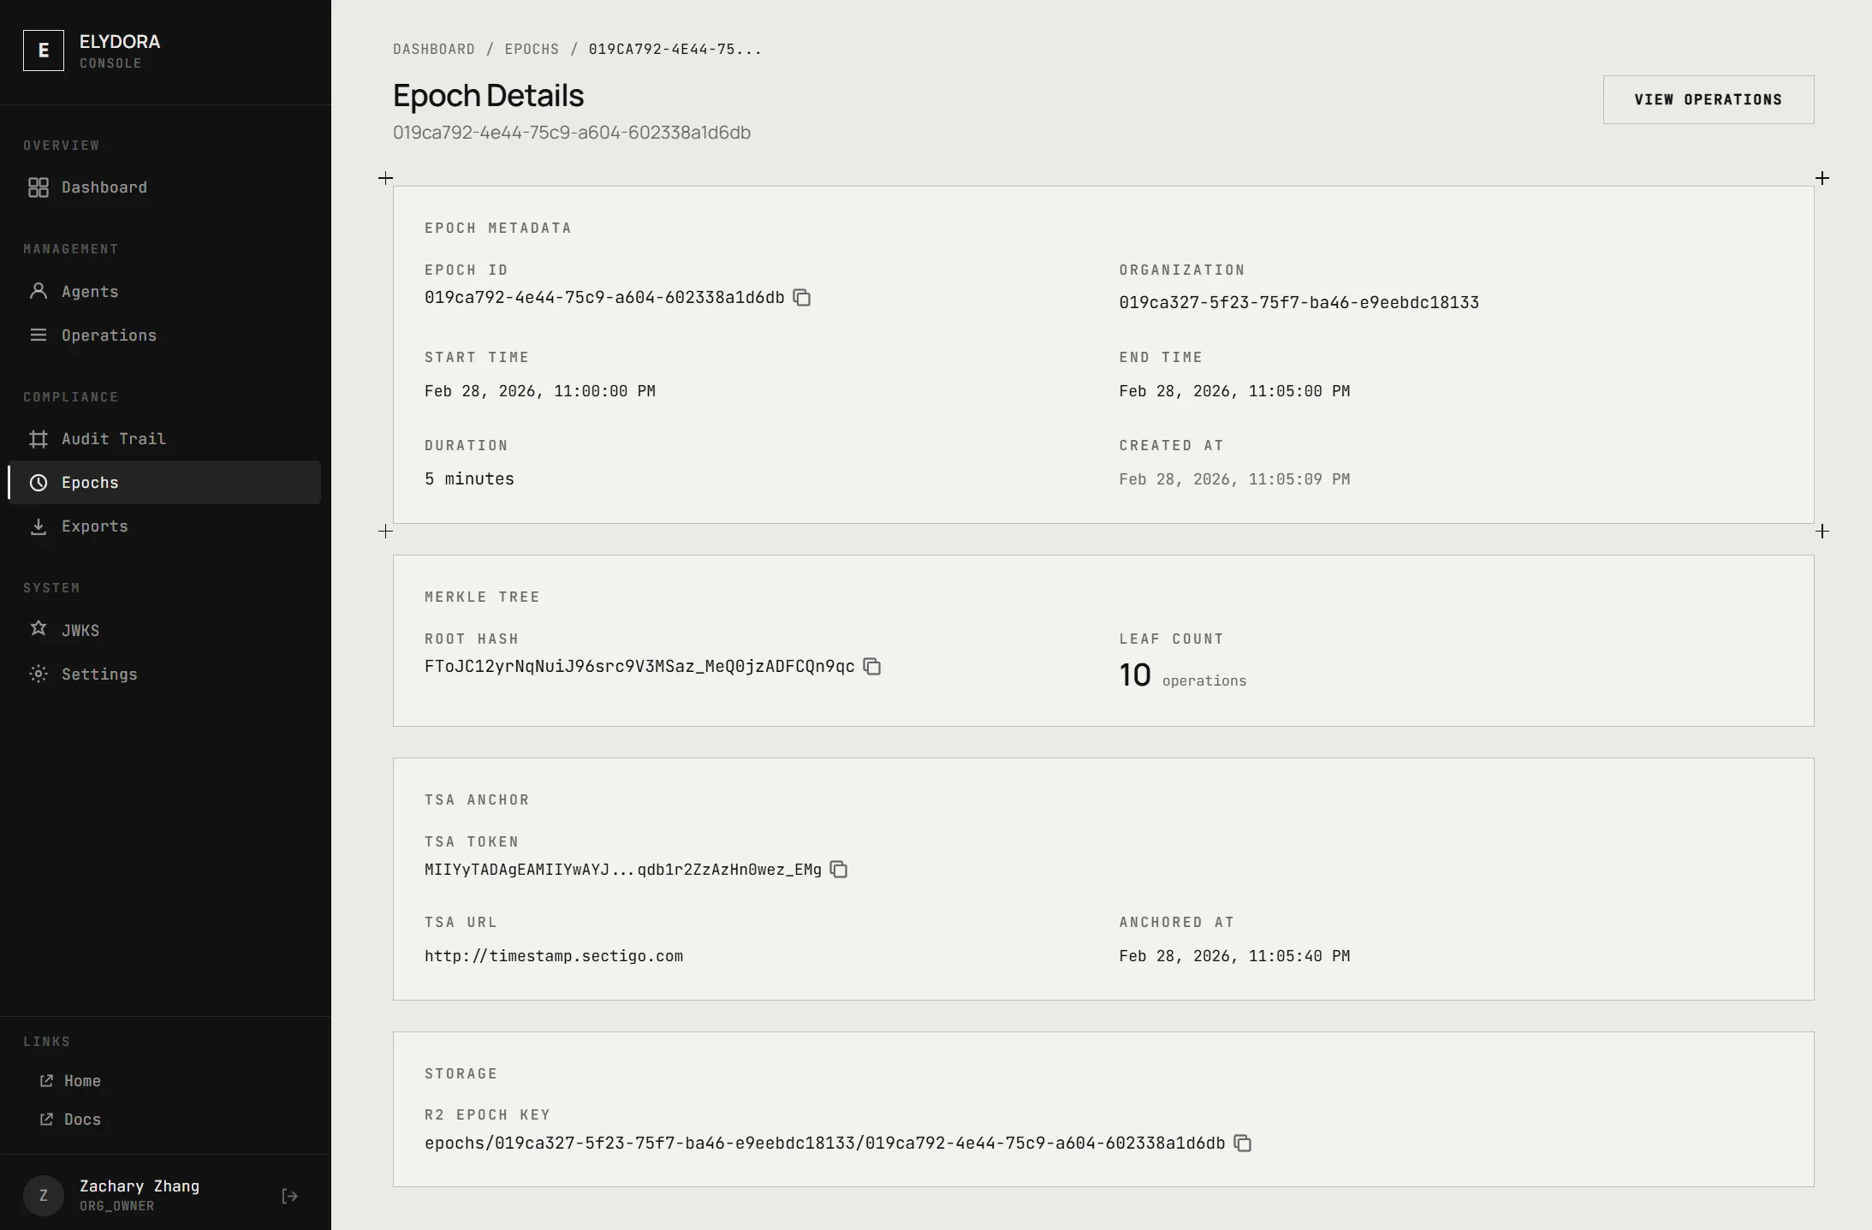Click the Dashboard breadcrumb link

[x=433, y=50]
